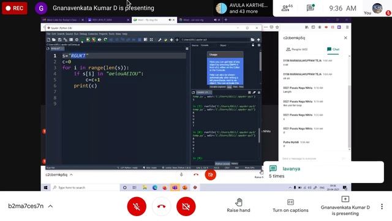Select the active Meet browser tab
Image resolution: width=392 pixels, height=221 pixels.
point(154,20)
